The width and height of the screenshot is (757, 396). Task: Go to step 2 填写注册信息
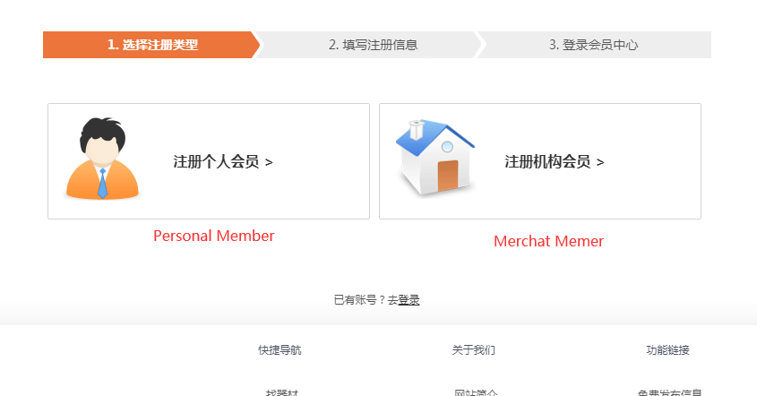click(x=373, y=45)
